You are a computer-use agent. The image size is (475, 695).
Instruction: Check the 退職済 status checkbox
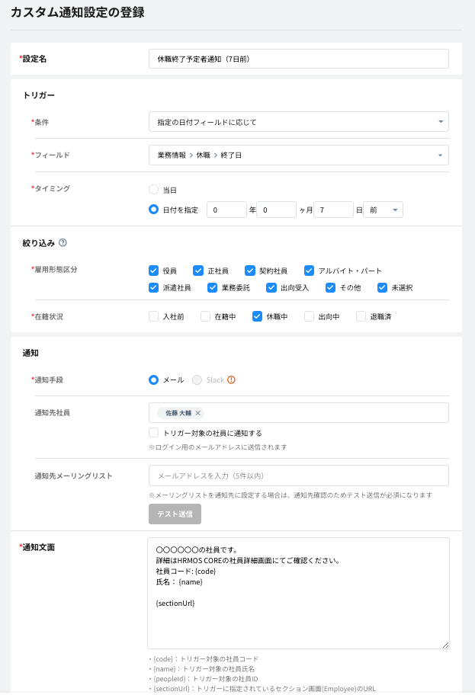361,316
